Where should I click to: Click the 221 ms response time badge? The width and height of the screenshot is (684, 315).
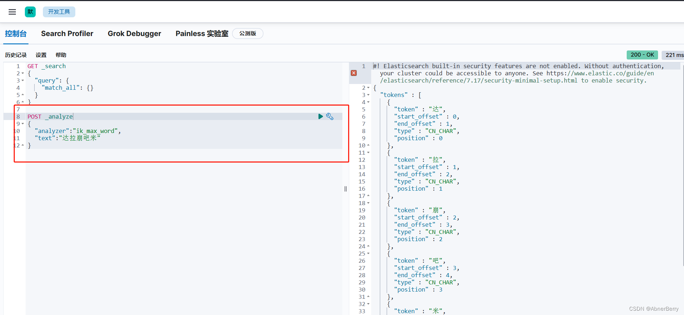673,55
